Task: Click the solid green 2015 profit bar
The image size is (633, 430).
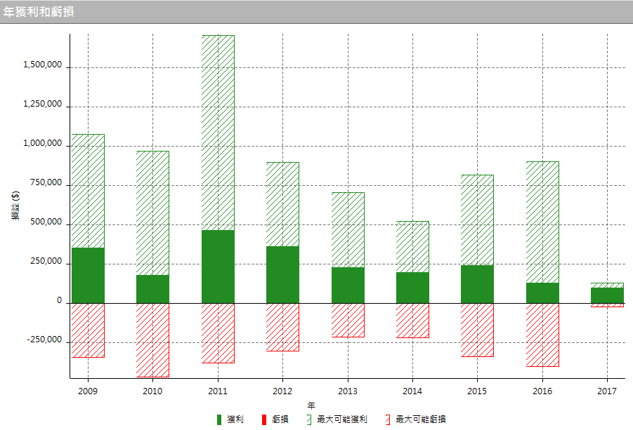Action: [477, 284]
